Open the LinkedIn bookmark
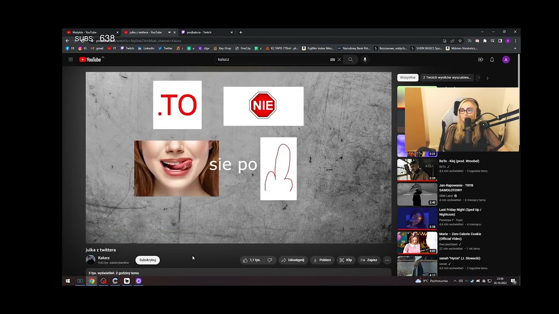Screen dimensions: 559x314 coord(146,48)
